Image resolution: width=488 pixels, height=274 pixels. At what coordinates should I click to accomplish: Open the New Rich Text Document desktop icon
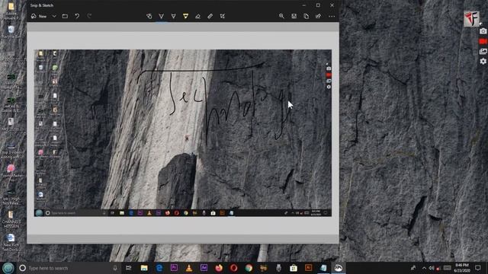pyautogui.click(x=11, y=243)
